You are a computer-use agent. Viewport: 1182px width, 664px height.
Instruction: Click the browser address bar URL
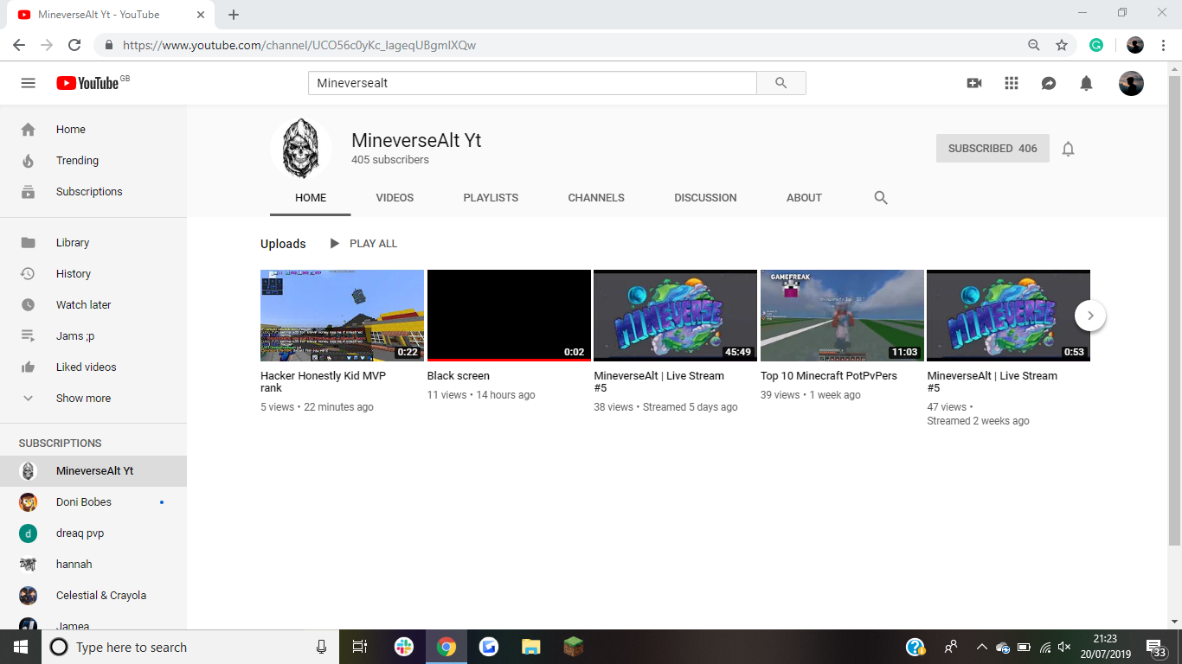pyautogui.click(x=299, y=45)
